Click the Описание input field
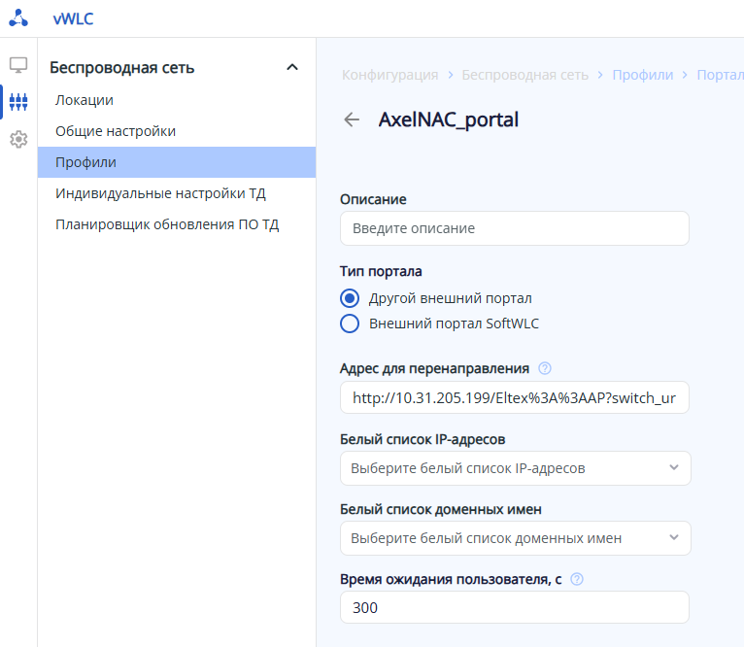 pos(514,228)
